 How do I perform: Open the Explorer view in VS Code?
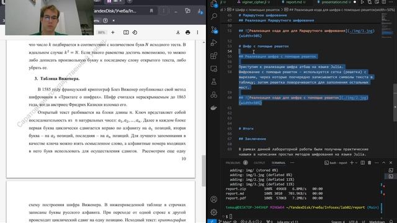click(214, 4)
